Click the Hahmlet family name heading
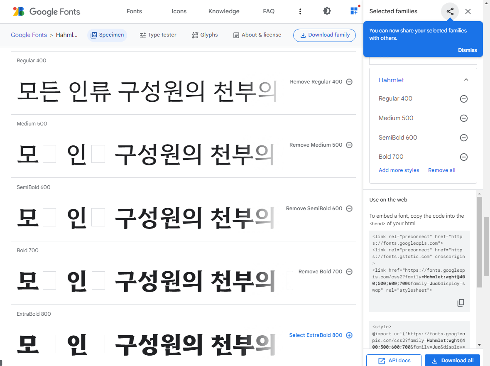Image resolution: width=490 pixels, height=366 pixels. [391, 80]
